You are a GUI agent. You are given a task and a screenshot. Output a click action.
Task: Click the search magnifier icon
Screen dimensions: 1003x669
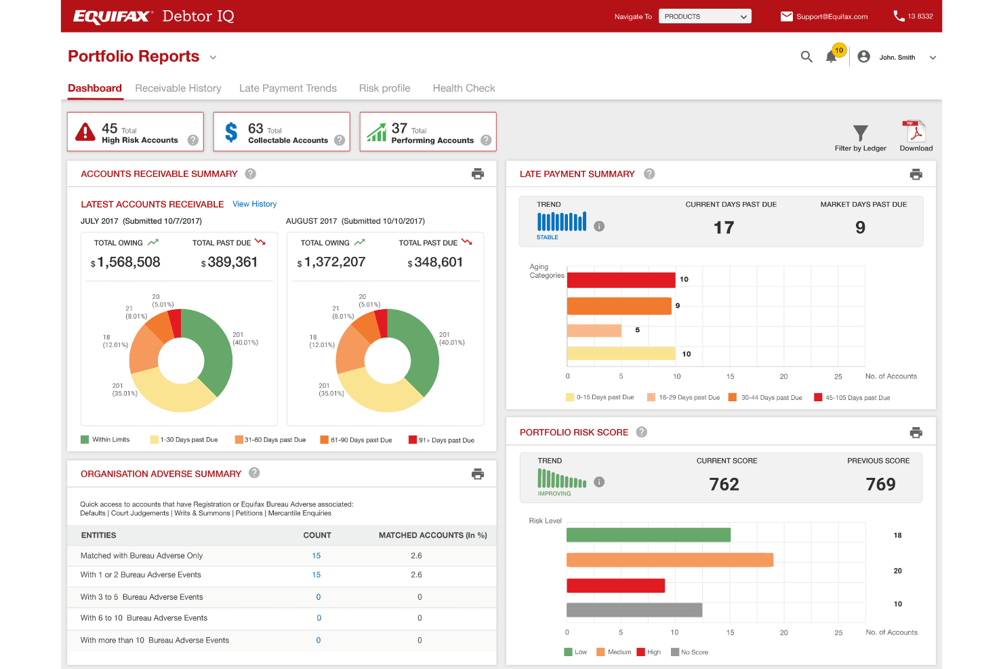(x=806, y=57)
